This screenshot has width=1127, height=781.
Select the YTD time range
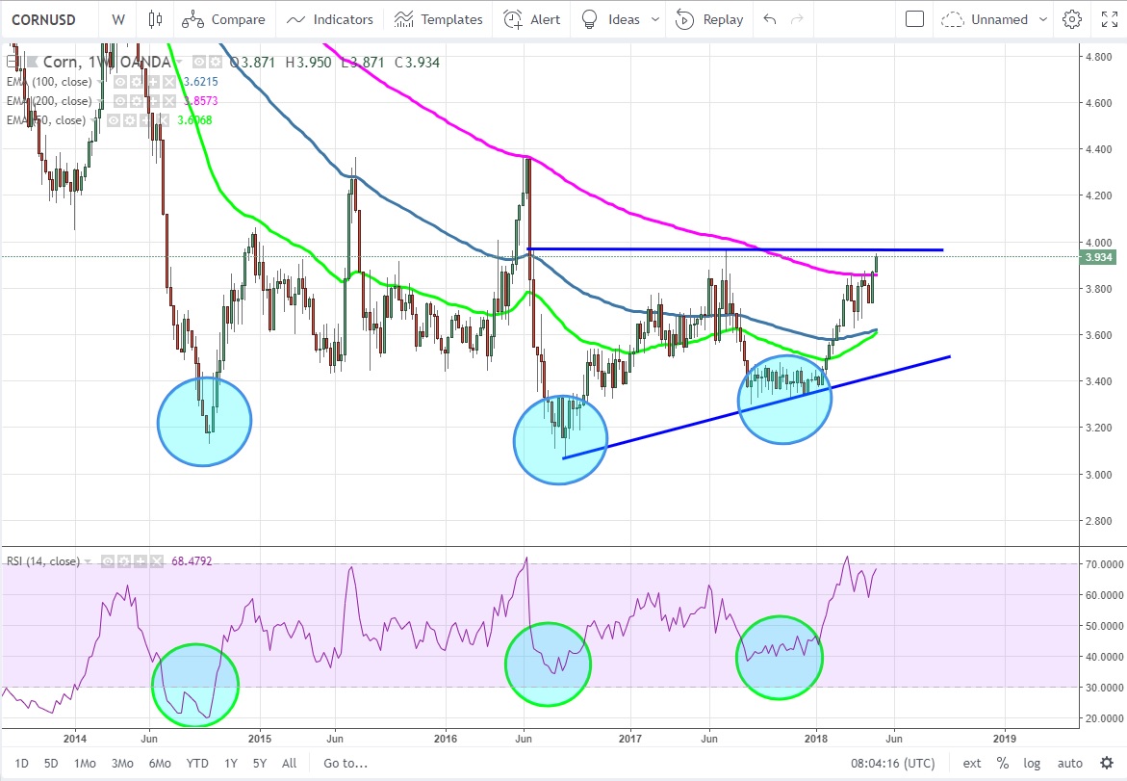(197, 763)
